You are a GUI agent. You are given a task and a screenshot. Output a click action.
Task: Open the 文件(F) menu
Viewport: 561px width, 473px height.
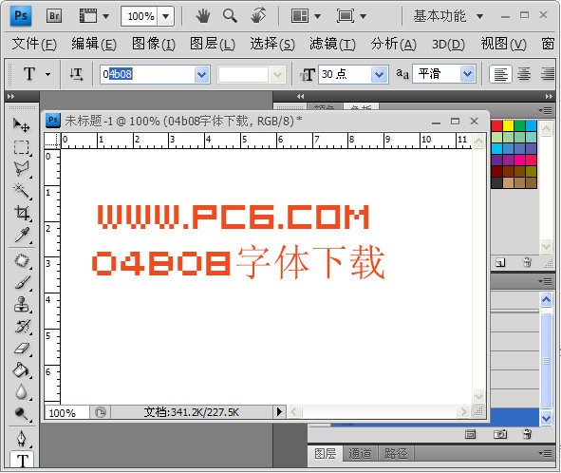[34, 44]
